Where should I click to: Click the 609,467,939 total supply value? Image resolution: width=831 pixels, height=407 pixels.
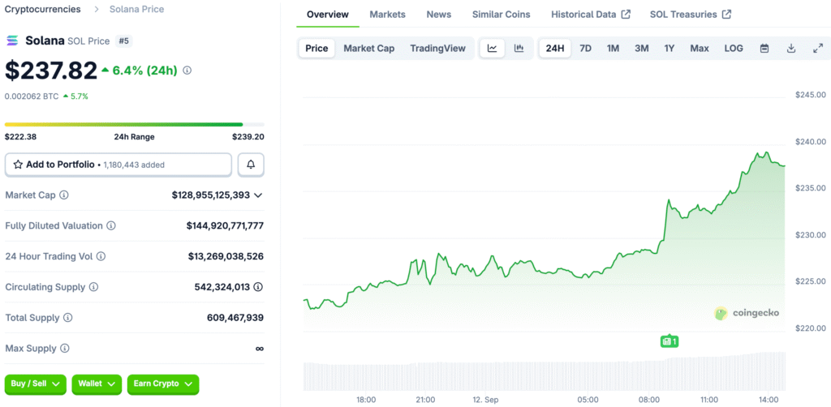(235, 318)
